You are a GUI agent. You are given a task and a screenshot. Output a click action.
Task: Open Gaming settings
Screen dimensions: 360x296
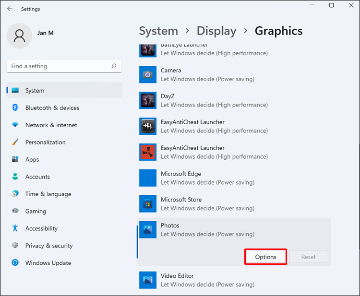tap(64, 211)
